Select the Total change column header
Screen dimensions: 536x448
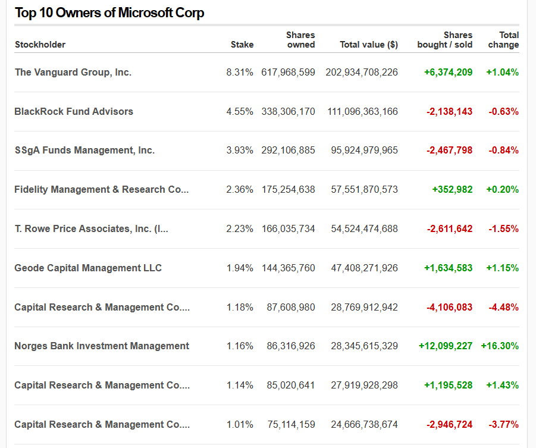point(503,40)
